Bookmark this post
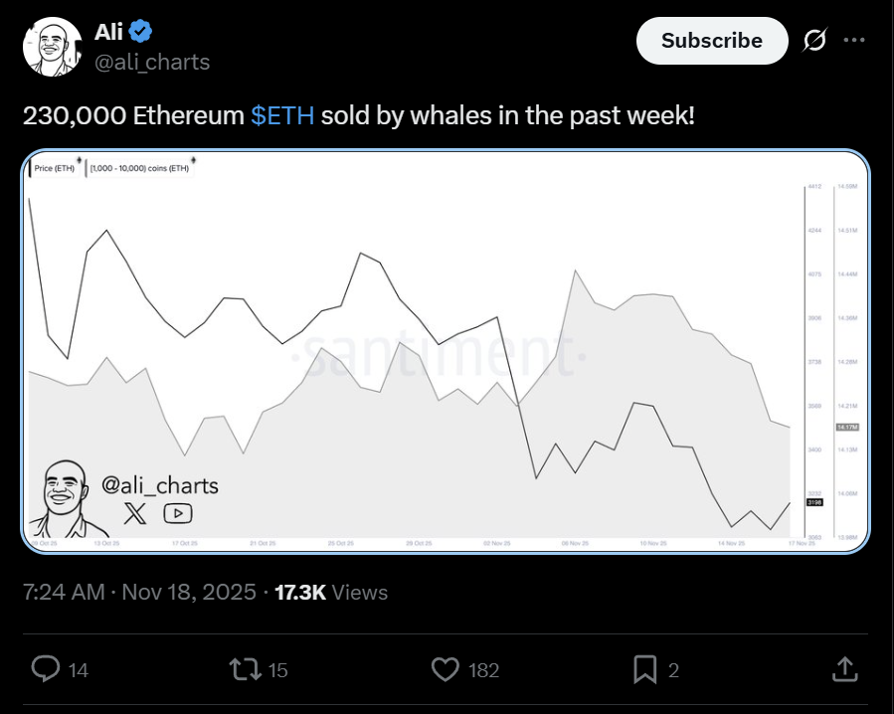The width and height of the screenshot is (894, 714). (646, 669)
